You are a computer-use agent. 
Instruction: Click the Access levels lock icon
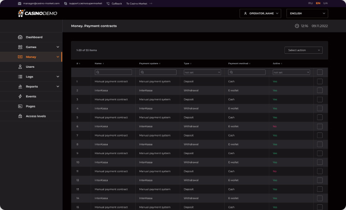(20, 116)
